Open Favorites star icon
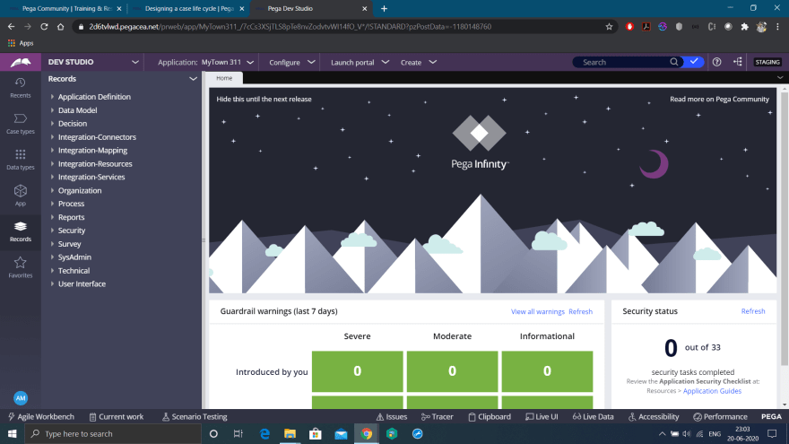Viewport: 789px width, 444px height. tap(20, 267)
